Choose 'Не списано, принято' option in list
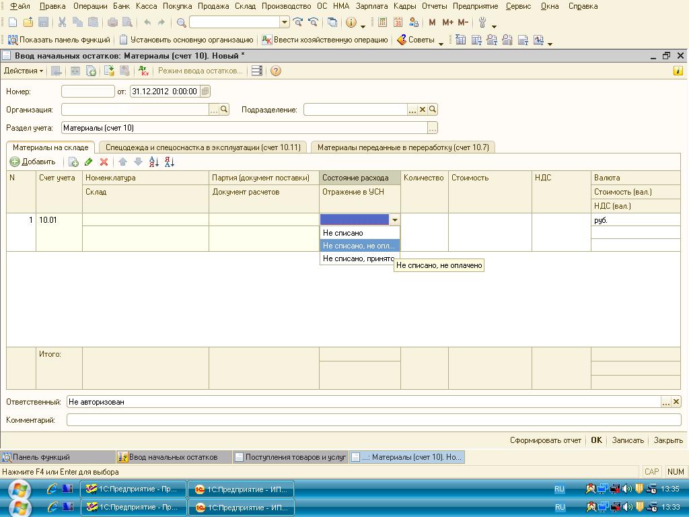This screenshot has height=517, width=689. click(x=358, y=258)
